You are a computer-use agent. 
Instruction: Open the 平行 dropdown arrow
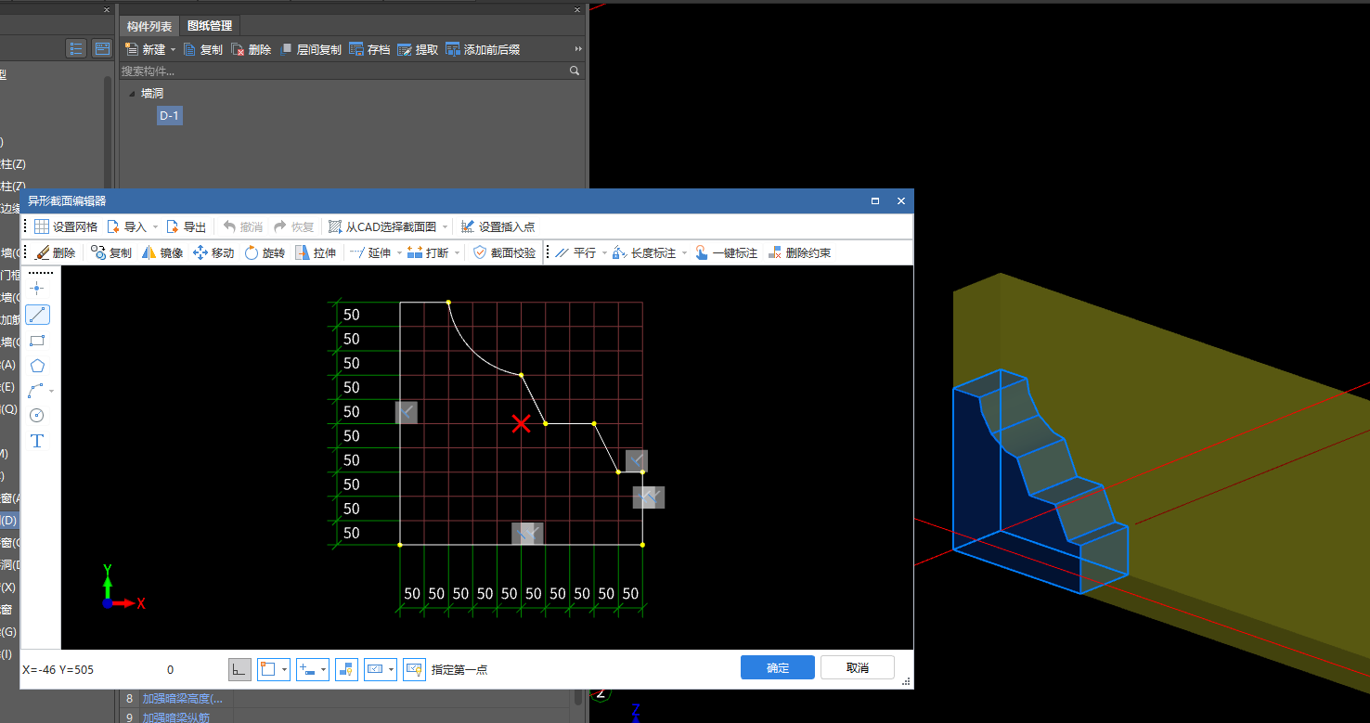click(x=604, y=252)
